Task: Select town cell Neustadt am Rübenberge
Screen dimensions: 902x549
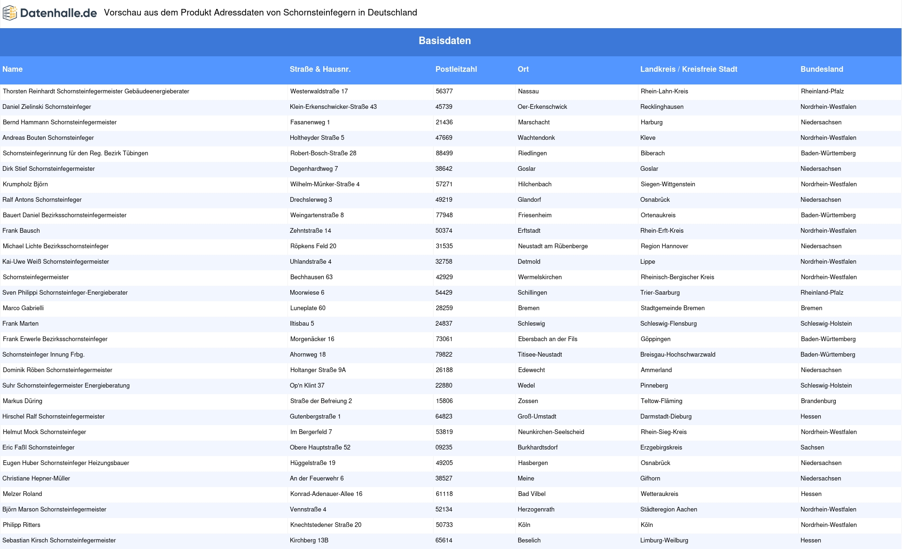Action: pyautogui.click(x=553, y=246)
